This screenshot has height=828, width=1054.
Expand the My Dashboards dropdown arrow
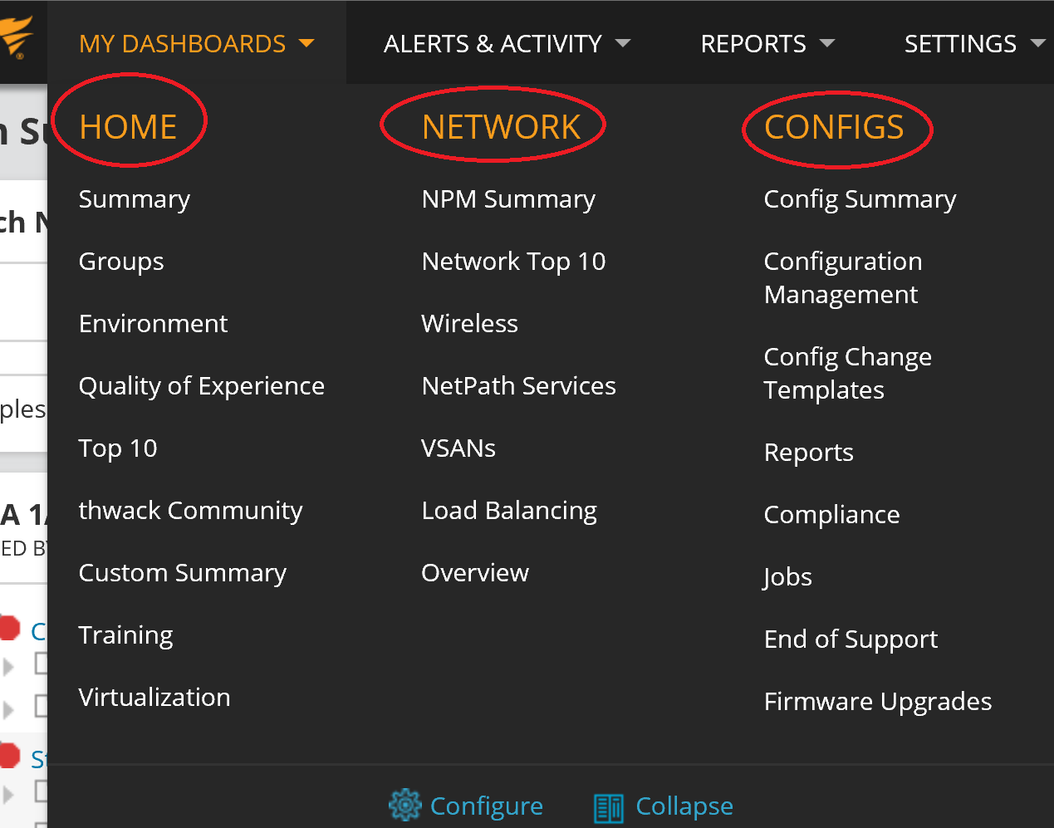[x=306, y=43]
